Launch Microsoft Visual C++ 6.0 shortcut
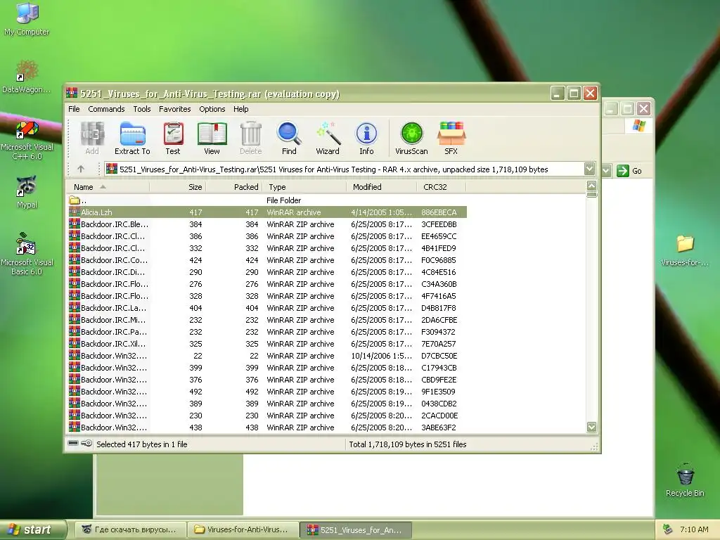Image resolution: width=720 pixels, height=540 pixels. click(x=27, y=140)
